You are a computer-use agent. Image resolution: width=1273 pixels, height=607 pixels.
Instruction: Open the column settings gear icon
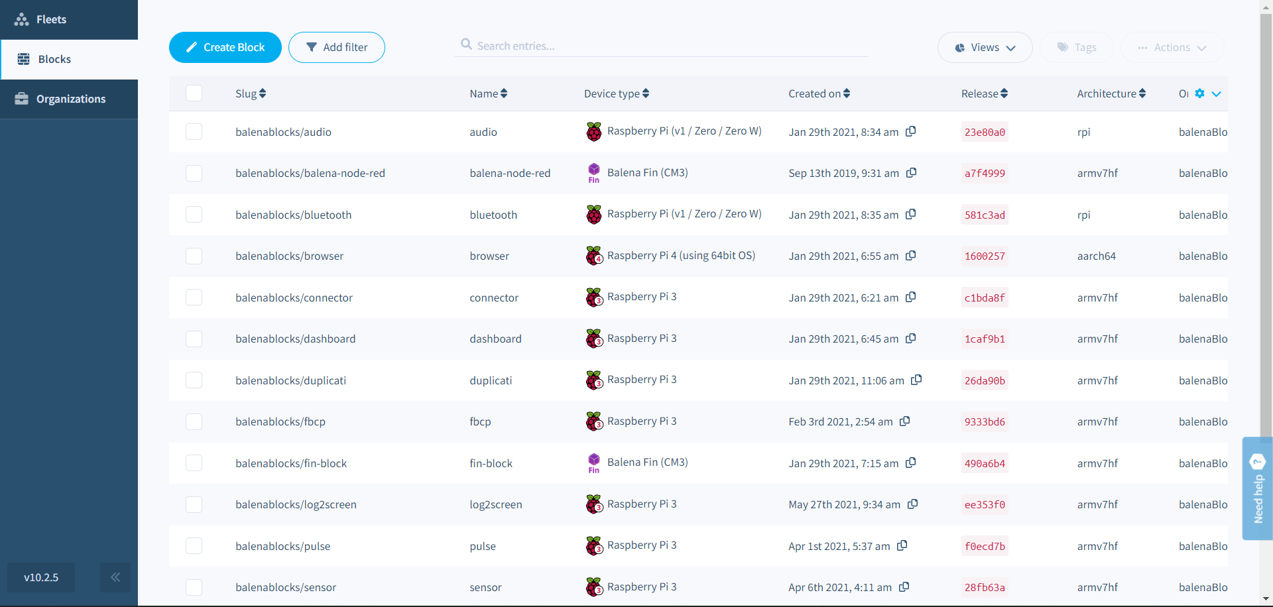[1199, 93]
